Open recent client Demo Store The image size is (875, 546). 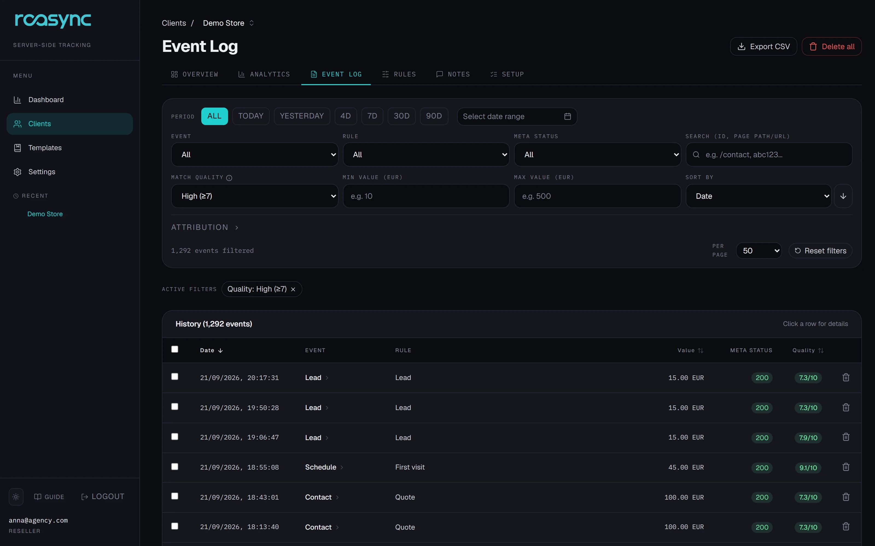(x=45, y=214)
